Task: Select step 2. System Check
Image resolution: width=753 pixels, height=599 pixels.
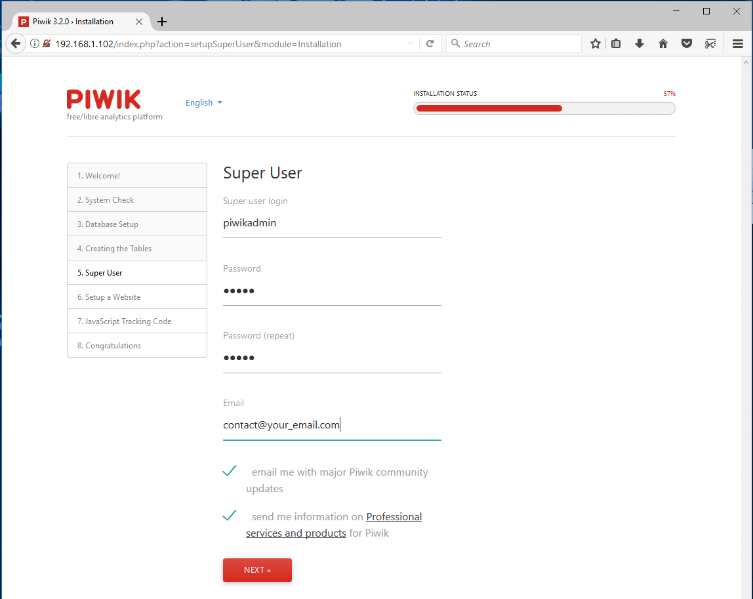Action: pyautogui.click(x=137, y=200)
